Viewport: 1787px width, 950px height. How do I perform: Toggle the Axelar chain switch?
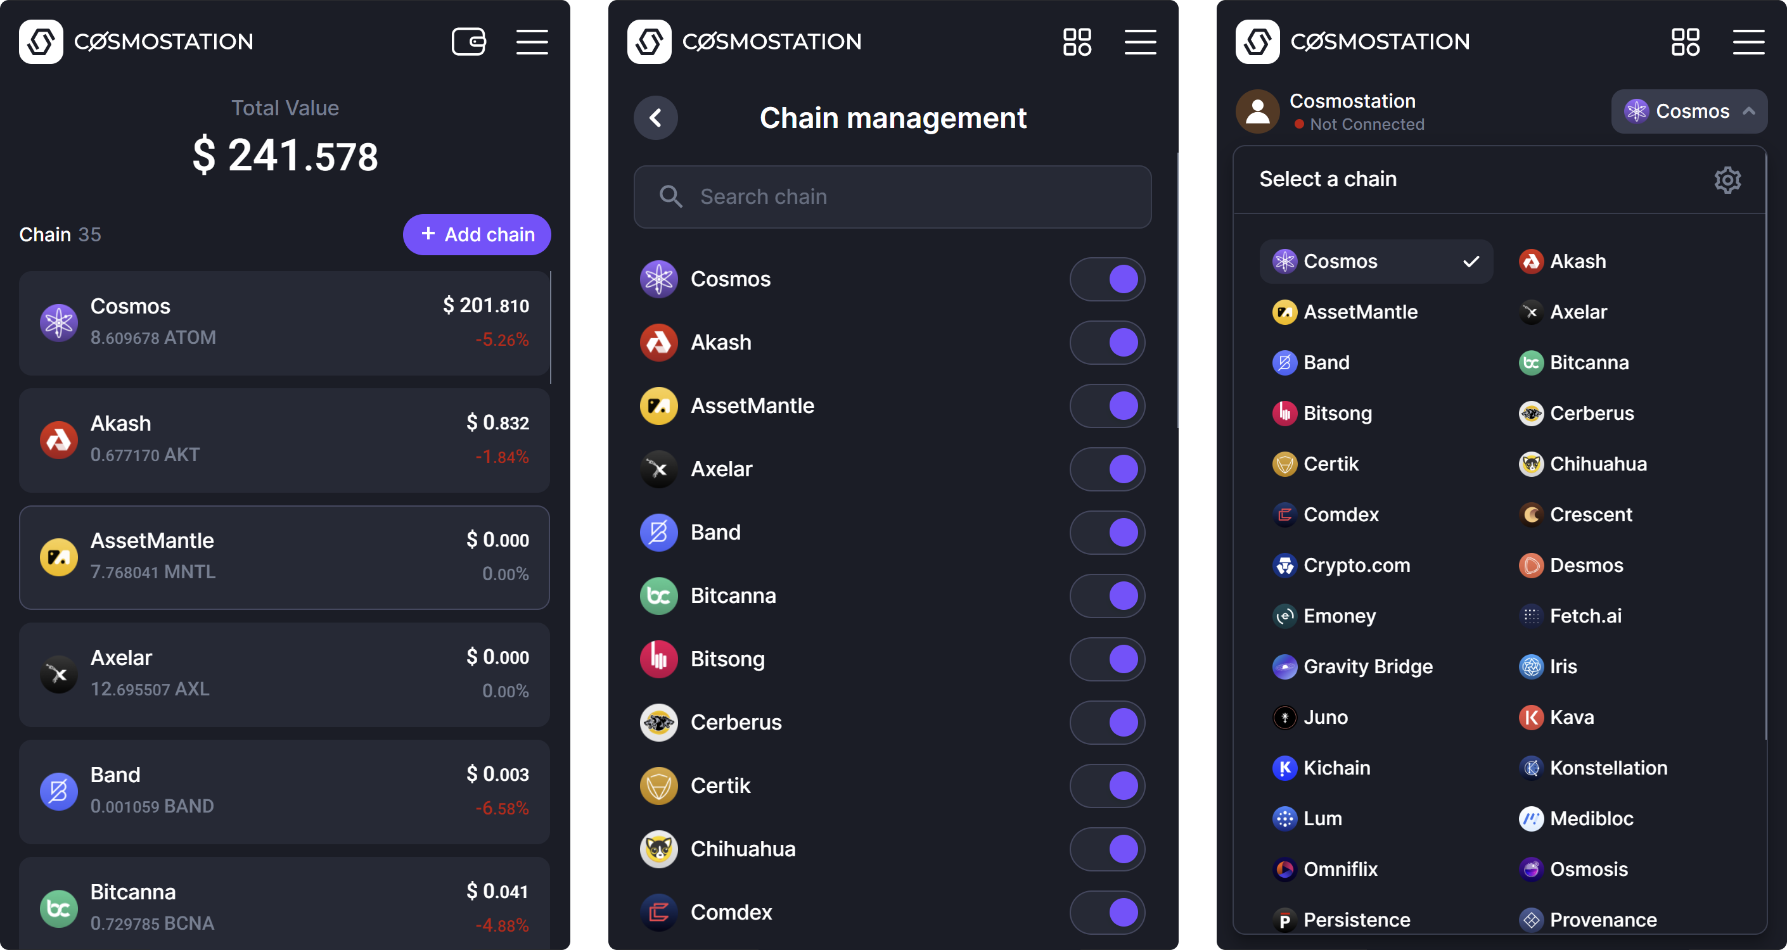tap(1107, 469)
